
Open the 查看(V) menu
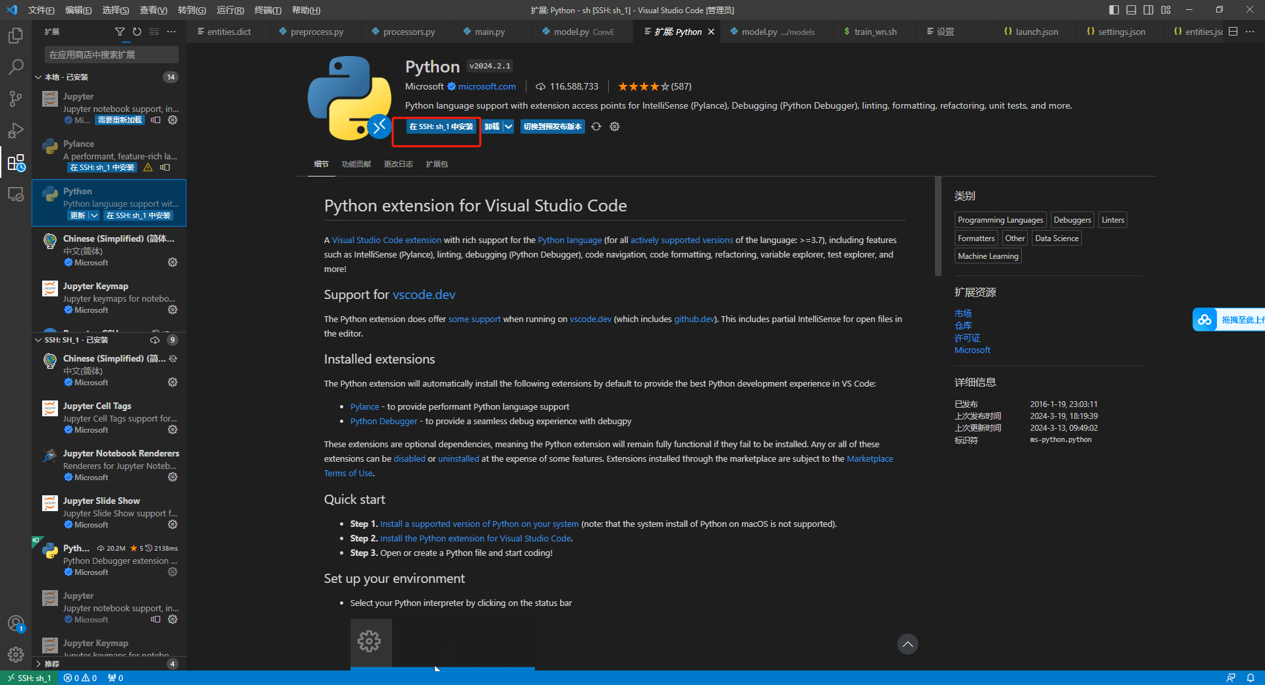(x=154, y=10)
